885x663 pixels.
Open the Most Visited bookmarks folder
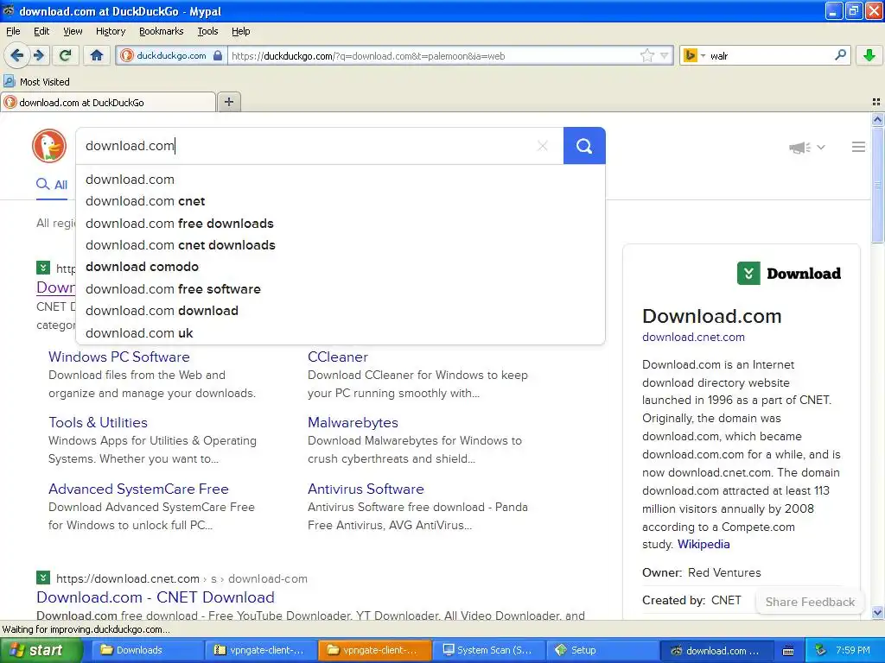click(x=36, y=82)
